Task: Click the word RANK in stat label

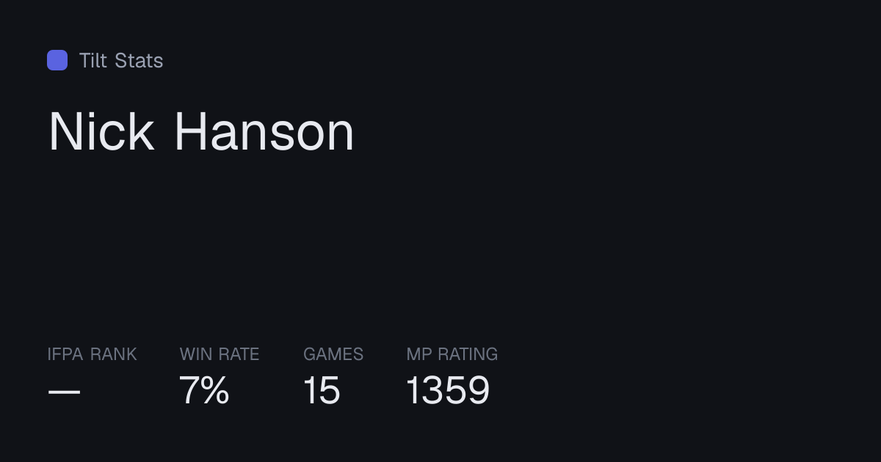Action: click(114, 354)
